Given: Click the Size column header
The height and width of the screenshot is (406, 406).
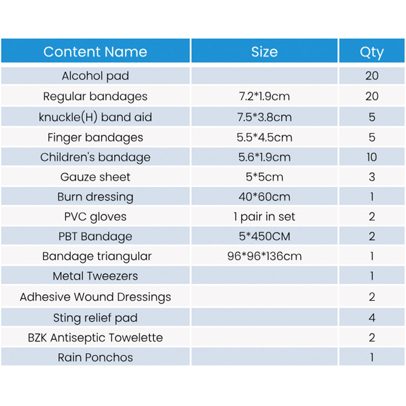Looking at the screenshot, I should click(x=264, y=51).
